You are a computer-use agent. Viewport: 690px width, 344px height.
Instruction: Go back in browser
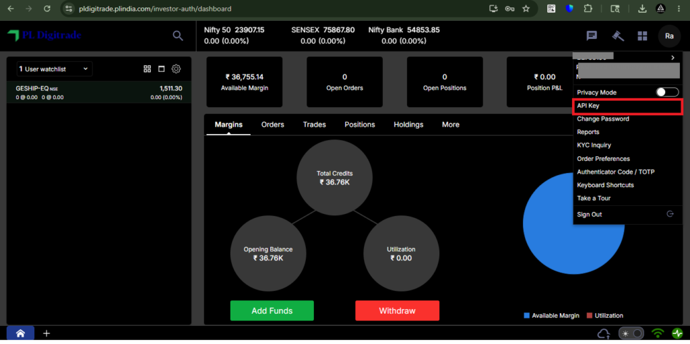(x=11, y=8)
